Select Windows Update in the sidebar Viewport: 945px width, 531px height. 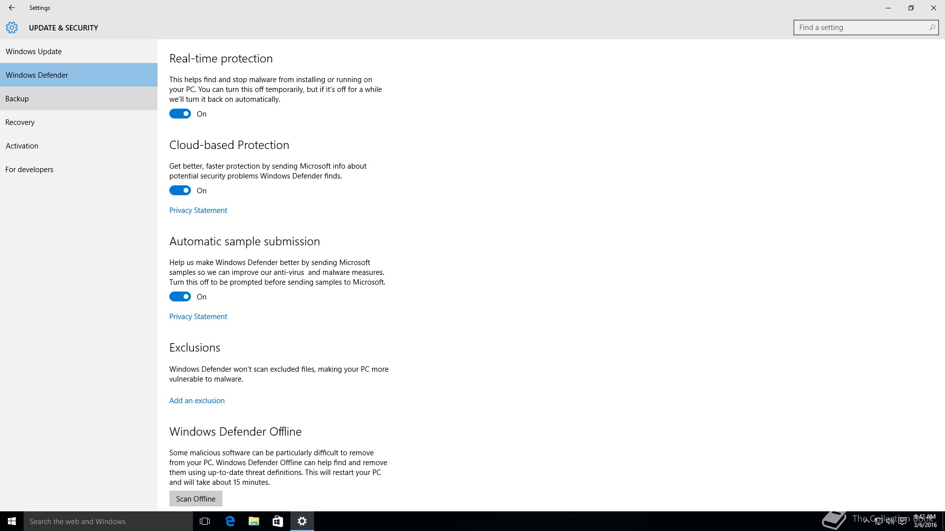79,51
